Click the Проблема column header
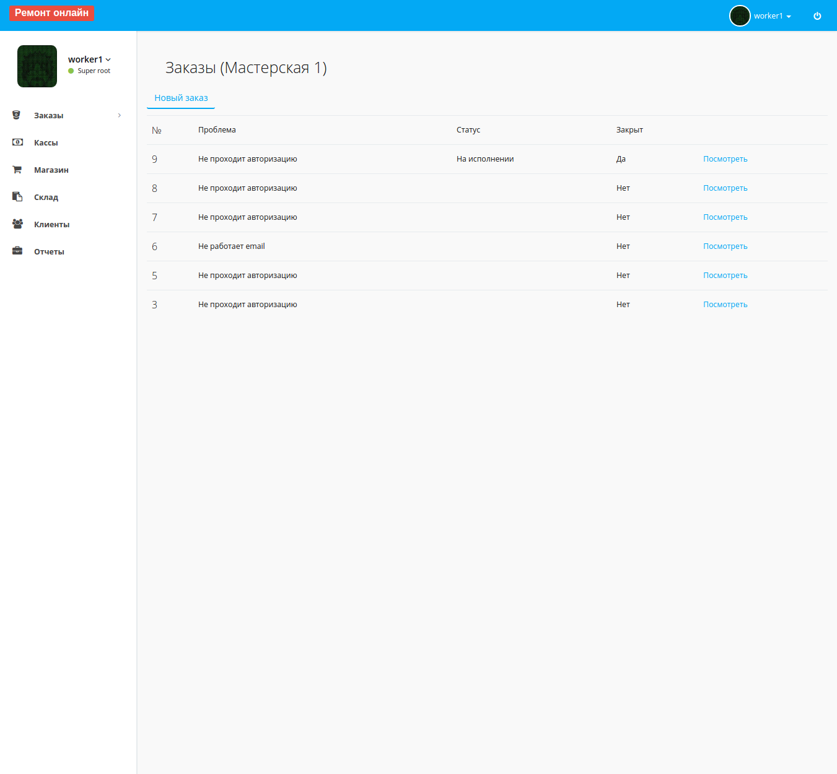Screen dimensions: 837x774 coord(217,130)
